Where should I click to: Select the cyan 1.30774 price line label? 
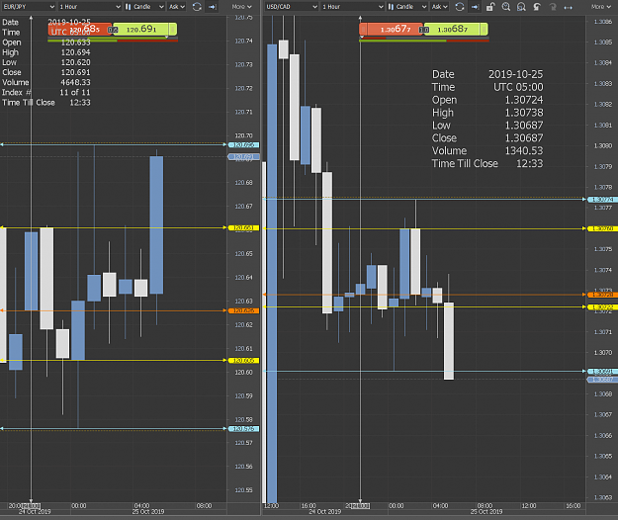tap(602, 200)
